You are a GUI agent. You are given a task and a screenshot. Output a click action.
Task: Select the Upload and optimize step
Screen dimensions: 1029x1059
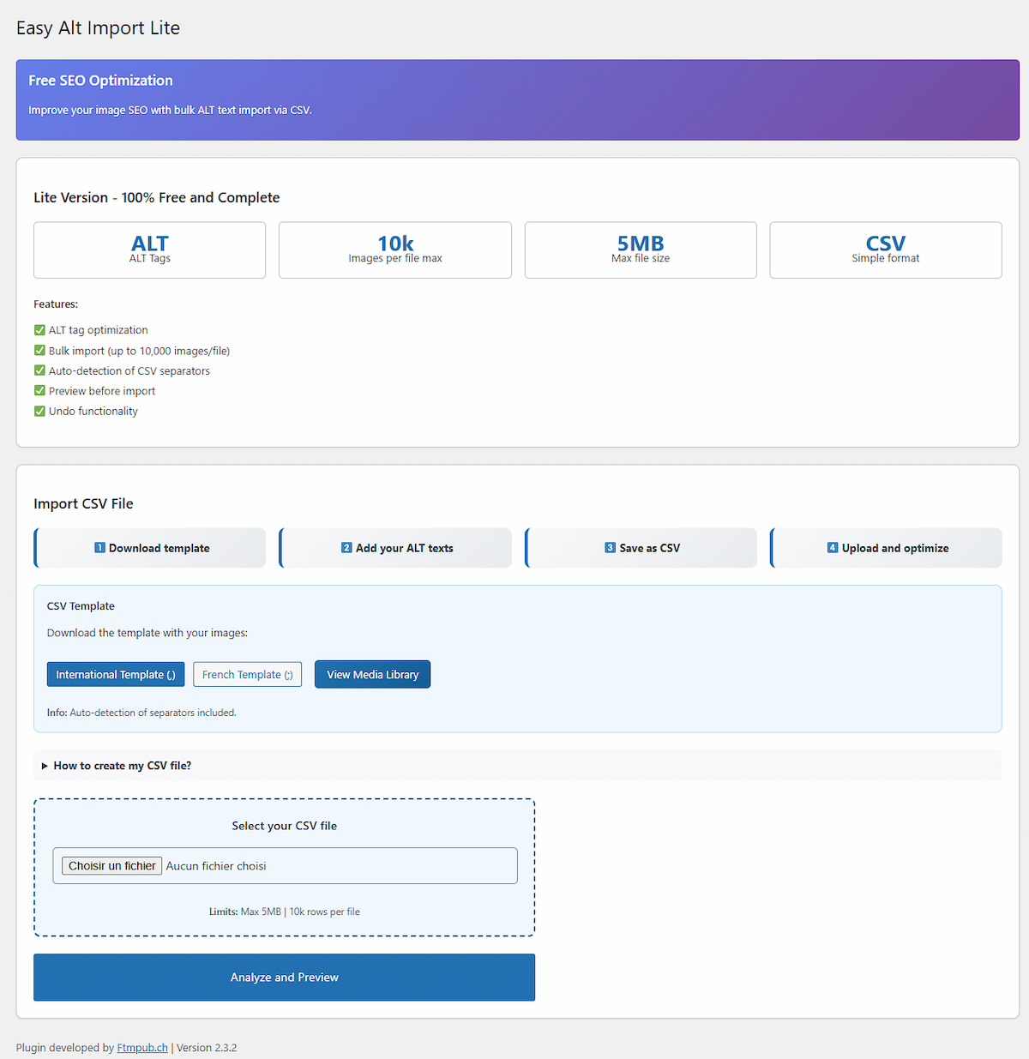(x=894, y=548)
